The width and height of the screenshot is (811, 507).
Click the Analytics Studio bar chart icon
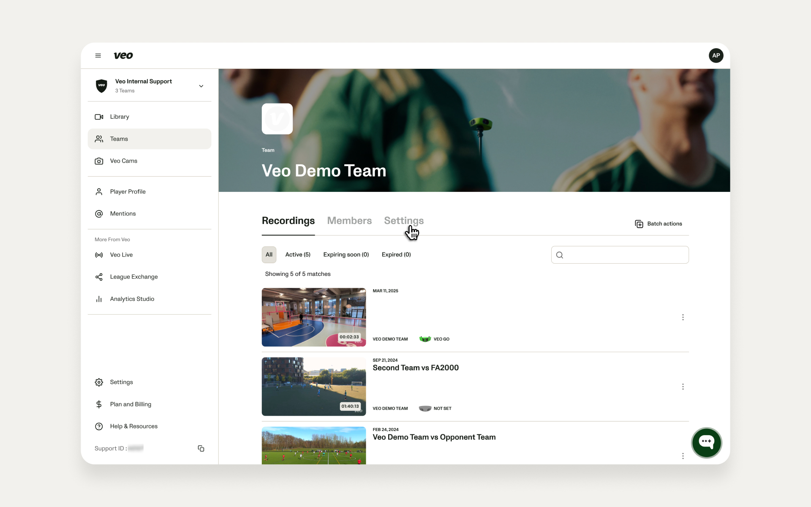coord(99,299)
